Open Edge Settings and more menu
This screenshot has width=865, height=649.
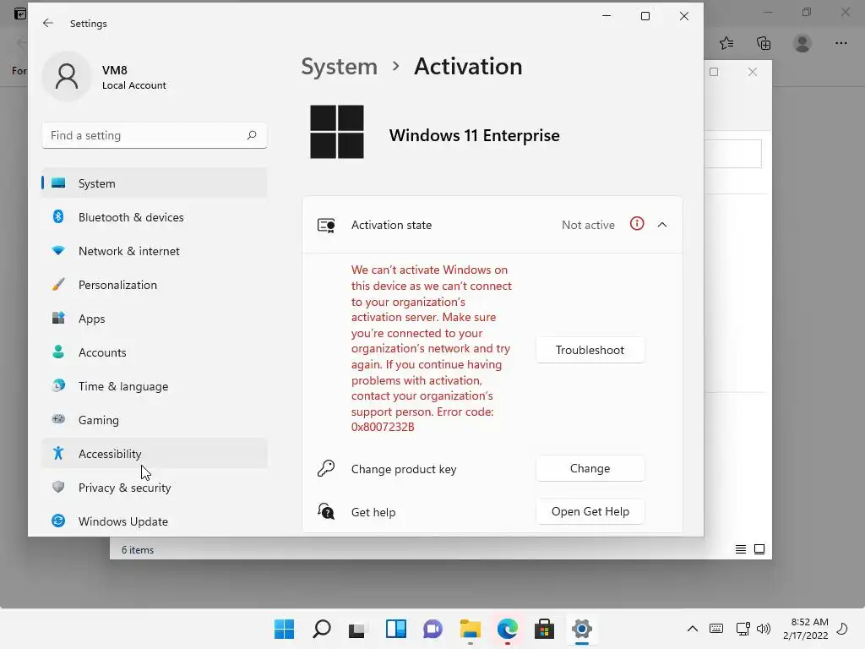pyautogui.click(x=841, y=43)
